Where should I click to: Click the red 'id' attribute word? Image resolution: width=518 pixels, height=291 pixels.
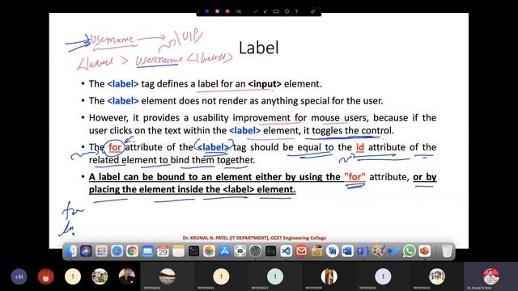360,147
